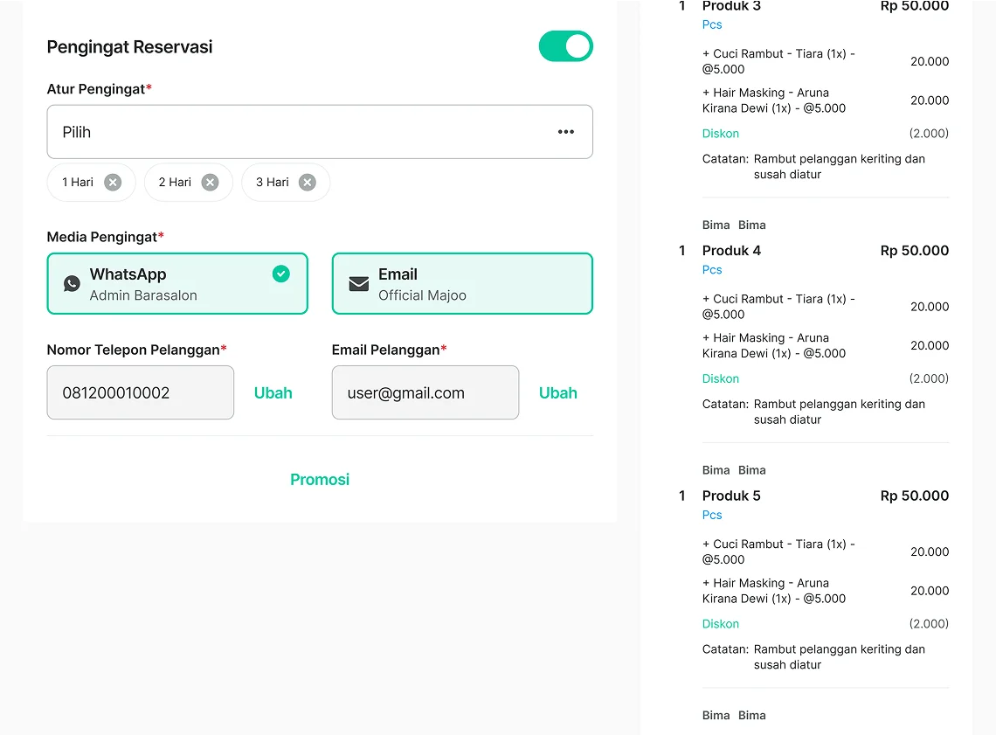Select WhatsApp Admin Barasalon reminder media
Viewport: 996px width, 735px height.
[176, 284]
